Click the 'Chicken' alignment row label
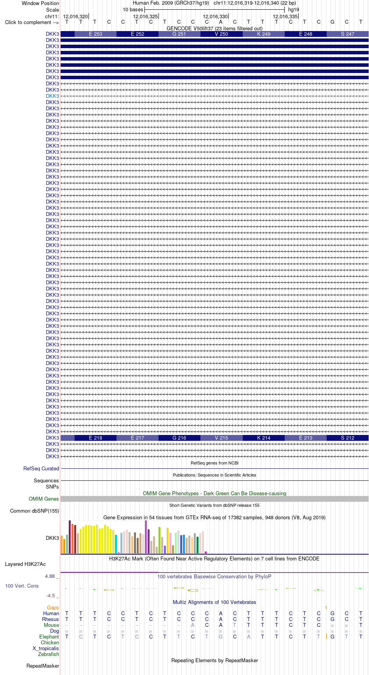 (50, 642)
